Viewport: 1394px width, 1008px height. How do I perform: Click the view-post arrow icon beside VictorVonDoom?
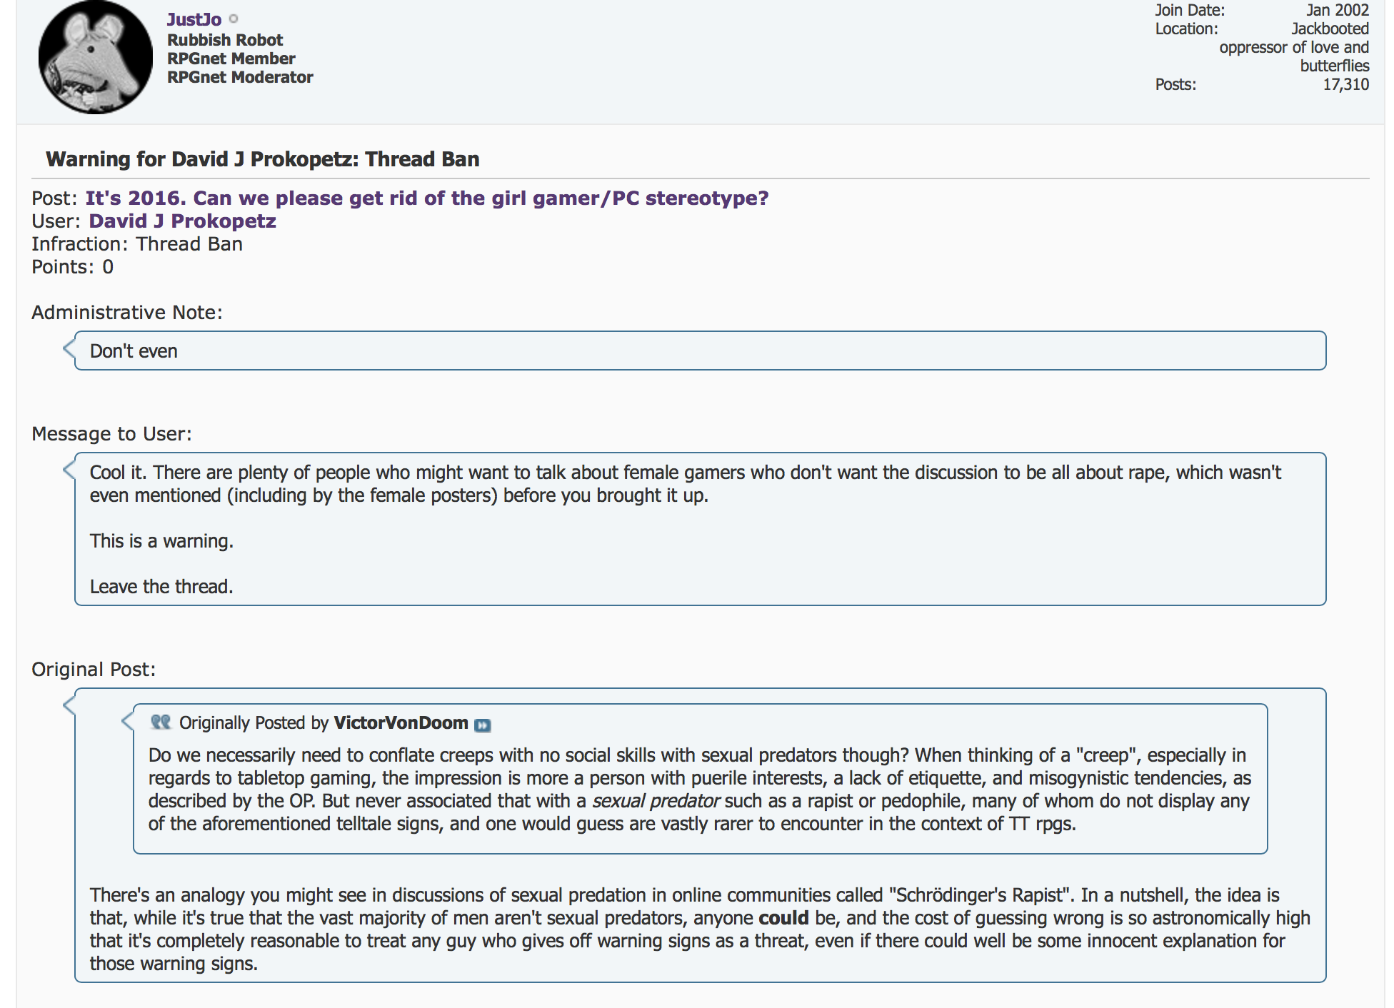pyautogui.click(x=483, y=725)
